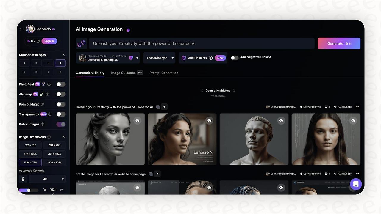Reuse 'create image for Leonardo.Ai' prompt arrow
381x214 pixels.
157,174
